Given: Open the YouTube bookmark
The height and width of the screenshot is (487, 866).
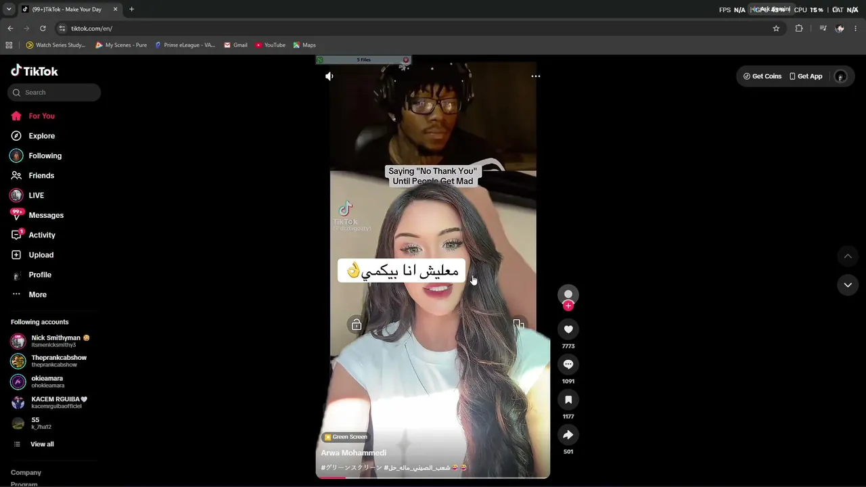Looking at the screenshot, I should [x=270, y=45].
